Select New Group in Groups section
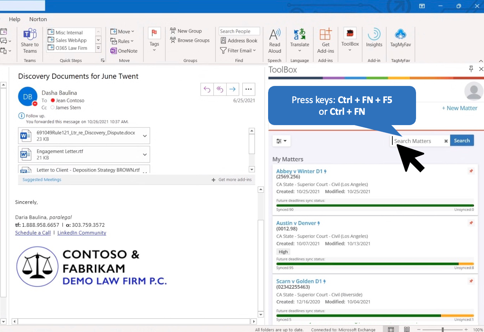The width and height of the screenshot is (484, 332). point(186,31)
